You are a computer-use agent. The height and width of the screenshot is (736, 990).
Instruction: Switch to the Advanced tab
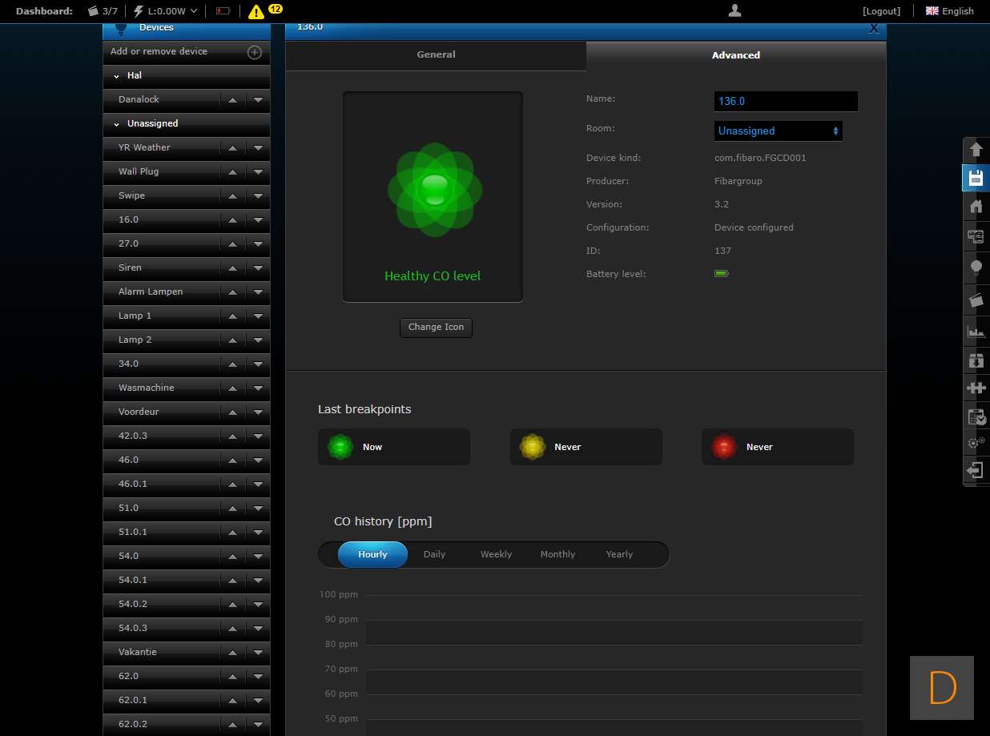[x=735, y=55]
